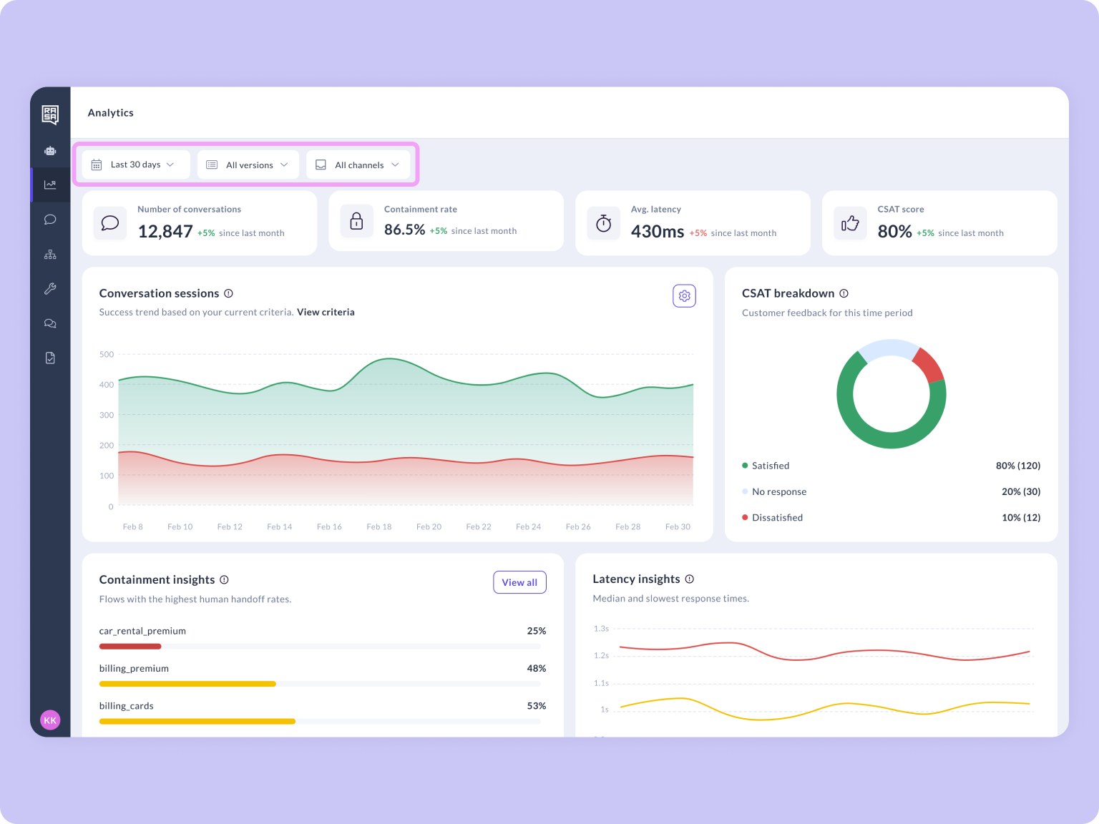Click View criteria under Conversation sessions
This screenshot has height=824, width=1099.
click(326, 312)
